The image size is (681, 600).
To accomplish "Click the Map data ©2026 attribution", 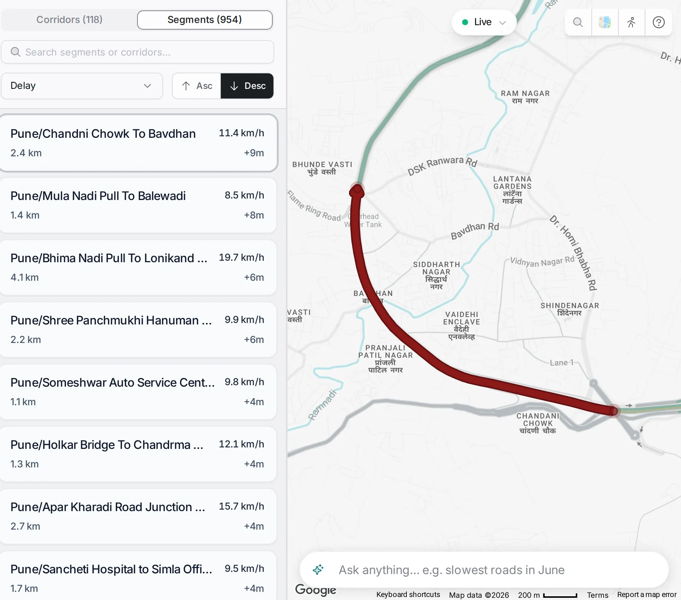I will click(479, 595).
